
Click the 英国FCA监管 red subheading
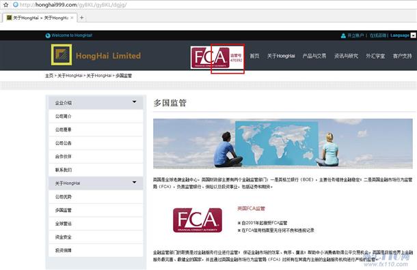[251, 209]
